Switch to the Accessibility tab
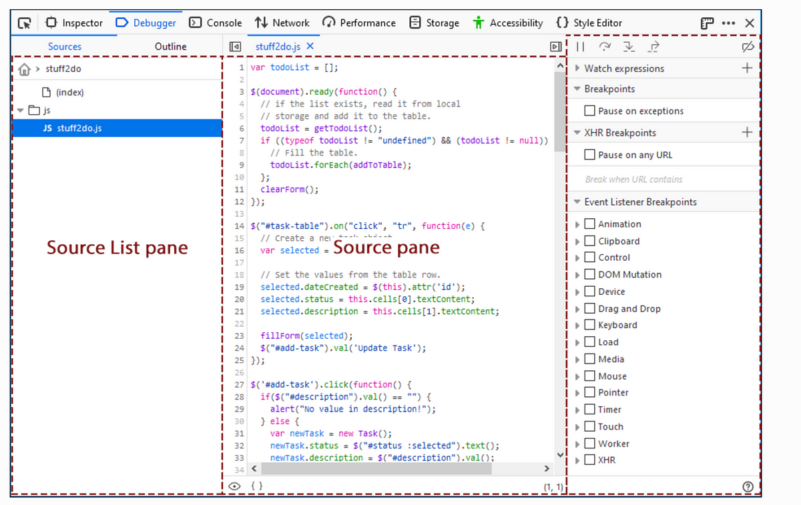 pos(507,23)
